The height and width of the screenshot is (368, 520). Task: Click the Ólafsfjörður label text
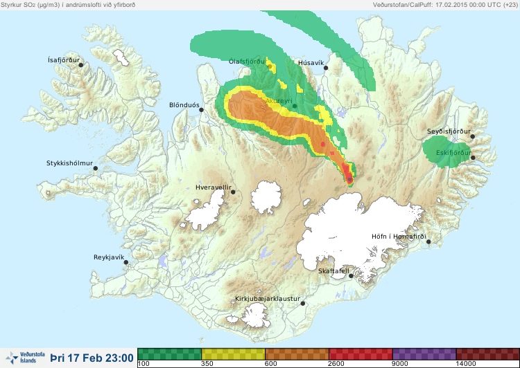[247, 62]
